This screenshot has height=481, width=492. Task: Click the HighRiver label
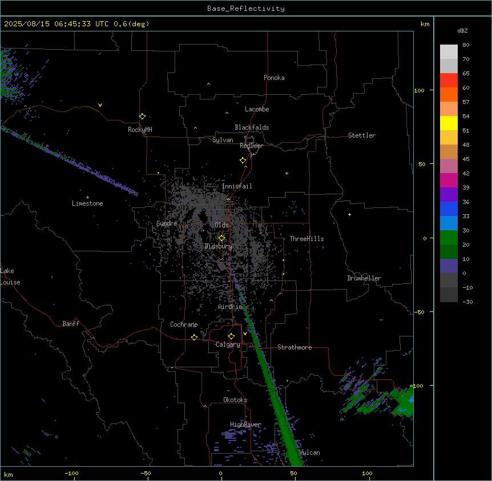245,424
